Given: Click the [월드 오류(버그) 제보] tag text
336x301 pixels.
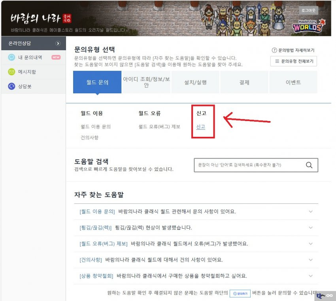Looking at the screenshot, I should (104, 244).
